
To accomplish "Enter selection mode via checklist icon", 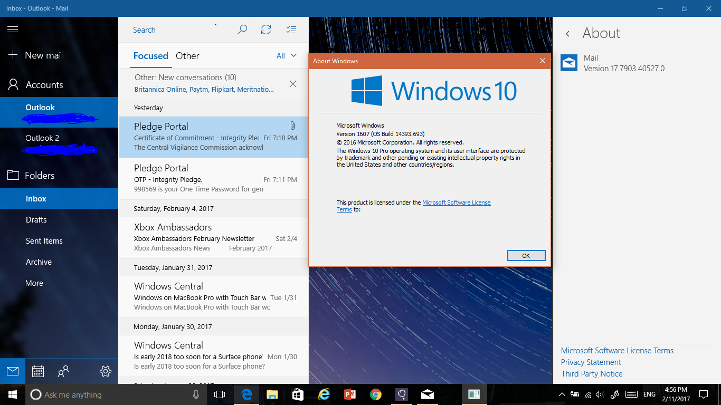I will [291, 30].
